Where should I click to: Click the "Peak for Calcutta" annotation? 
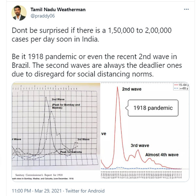click(x=73, y=152)
